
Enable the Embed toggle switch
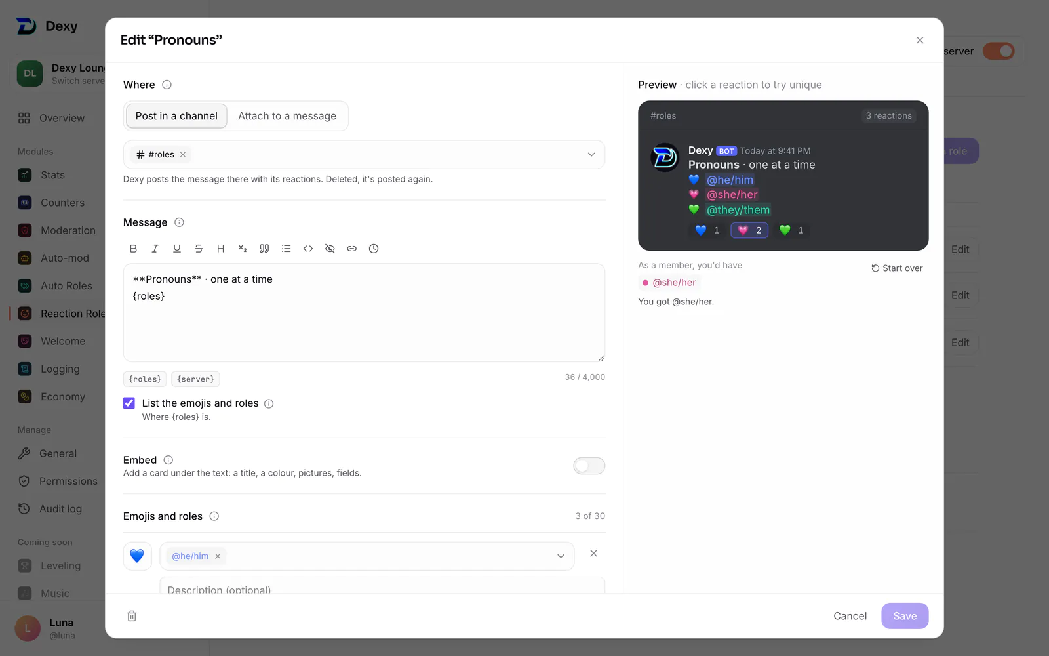coord(589,466)
